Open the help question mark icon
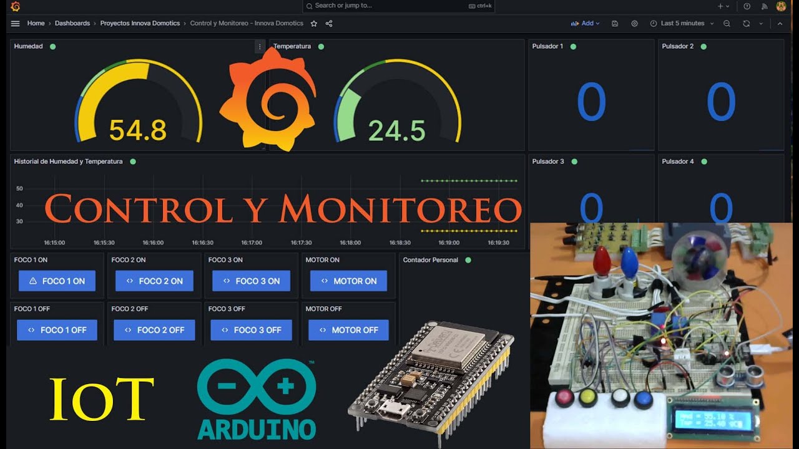 point(747,6)
